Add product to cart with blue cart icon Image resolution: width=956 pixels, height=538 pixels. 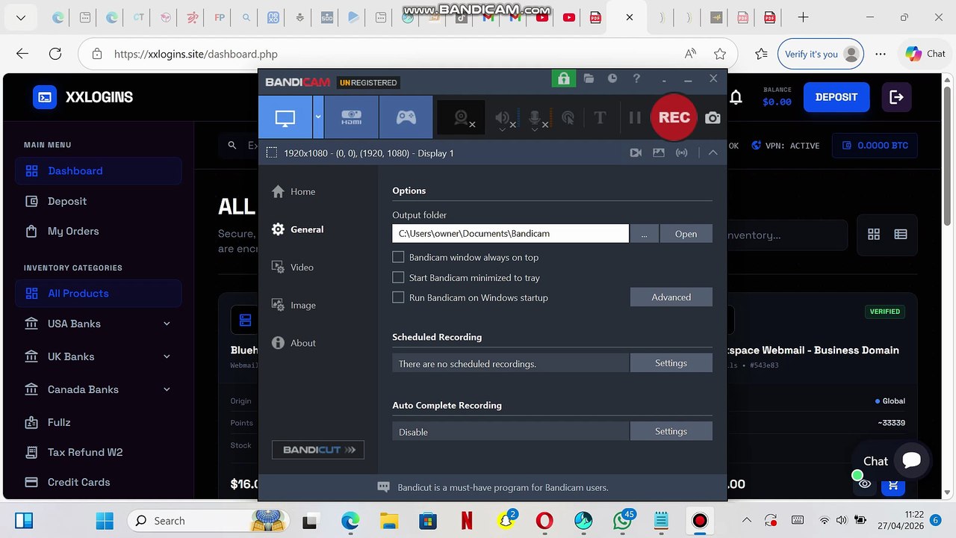[893, 484]
